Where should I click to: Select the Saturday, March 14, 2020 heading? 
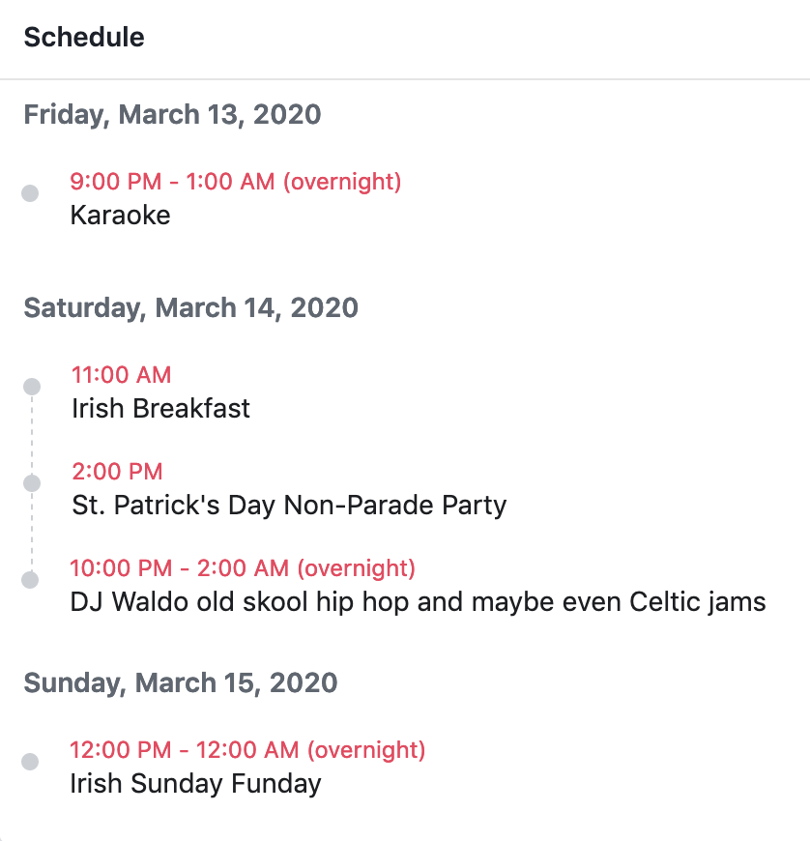tap(191, 307)
